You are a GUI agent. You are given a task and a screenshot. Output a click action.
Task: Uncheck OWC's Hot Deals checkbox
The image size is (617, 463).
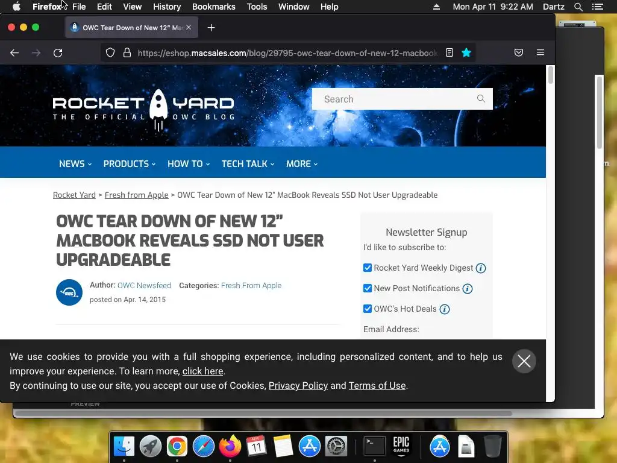pyautogui.click(x=367, y=309)
